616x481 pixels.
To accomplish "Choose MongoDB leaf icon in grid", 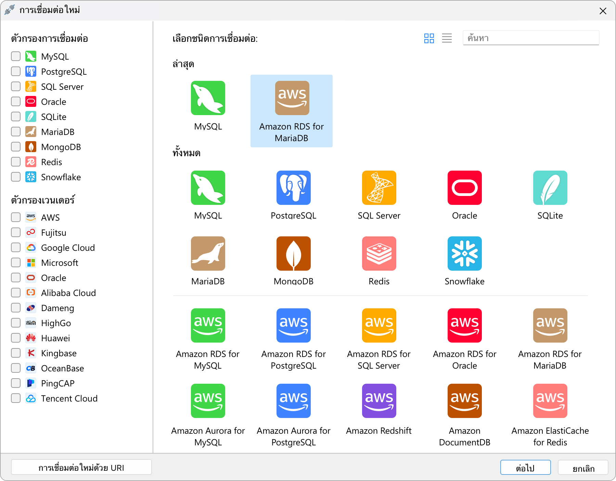I will [294, 254].
